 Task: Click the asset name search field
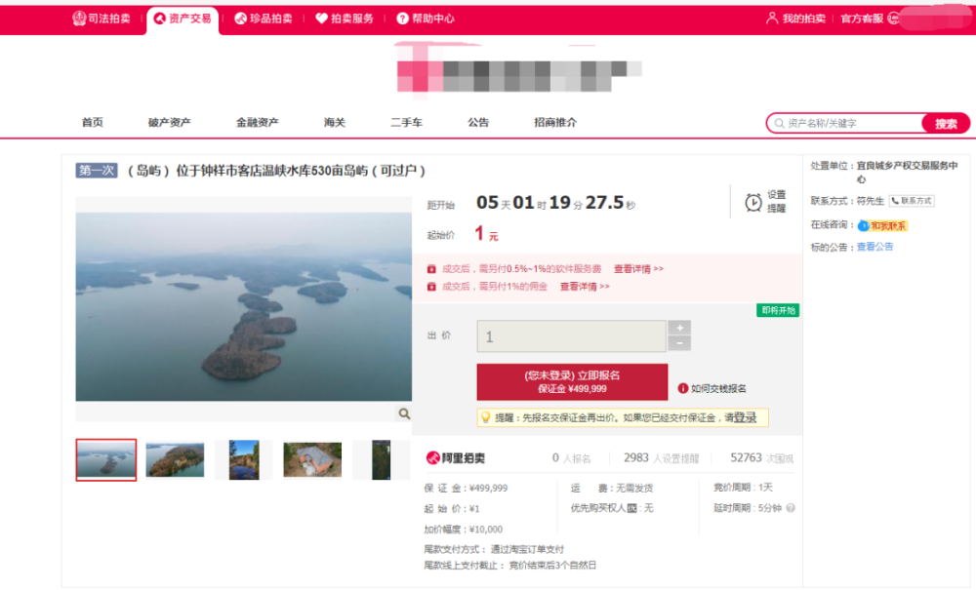coord(846,123)
